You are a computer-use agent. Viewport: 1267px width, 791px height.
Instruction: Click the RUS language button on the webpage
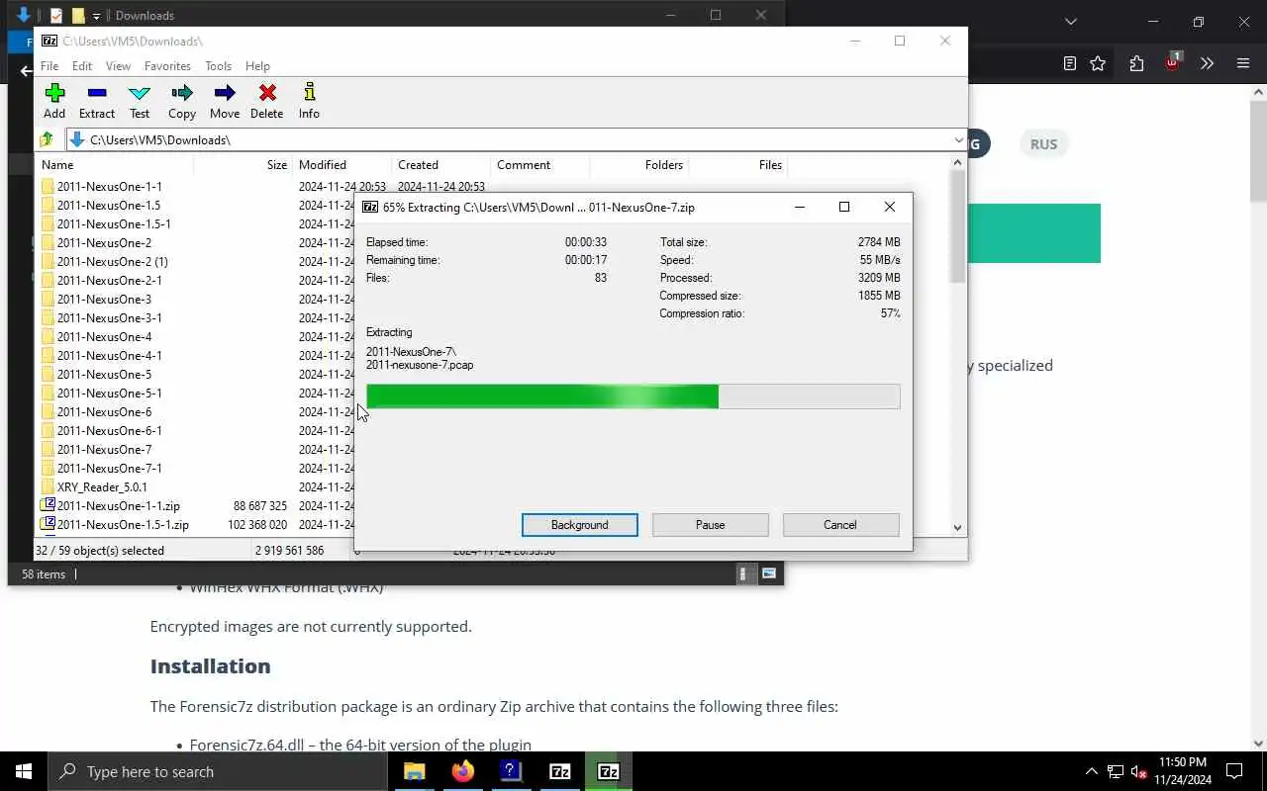(x=1043, y=143)
